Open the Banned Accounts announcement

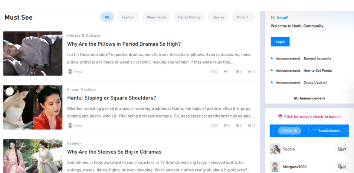click(x=304, y=58)
